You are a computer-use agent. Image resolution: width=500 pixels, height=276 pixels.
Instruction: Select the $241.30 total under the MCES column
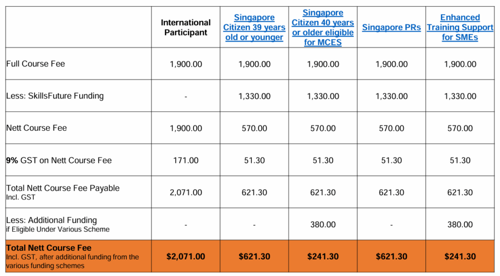323,256
